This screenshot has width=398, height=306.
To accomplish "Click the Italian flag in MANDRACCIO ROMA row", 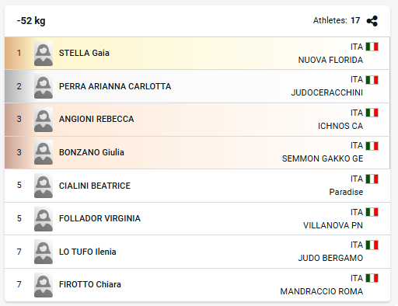I will 372,278.
